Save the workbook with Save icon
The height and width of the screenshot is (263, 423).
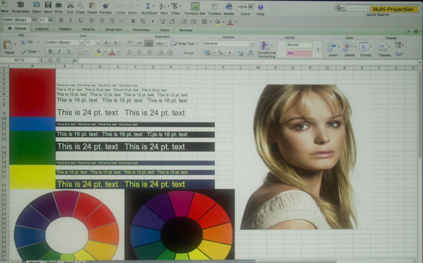pos(48,5)
